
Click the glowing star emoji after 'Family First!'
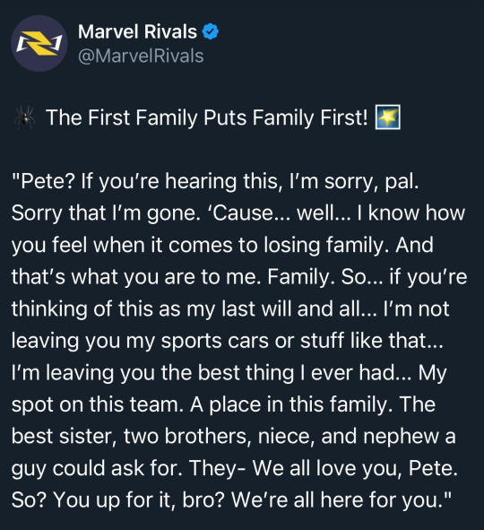(x=388, y=117)
